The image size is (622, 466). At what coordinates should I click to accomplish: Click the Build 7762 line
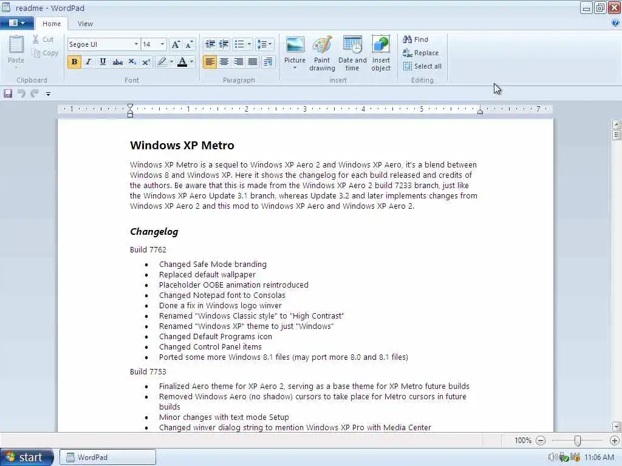(x=148, y=249)
